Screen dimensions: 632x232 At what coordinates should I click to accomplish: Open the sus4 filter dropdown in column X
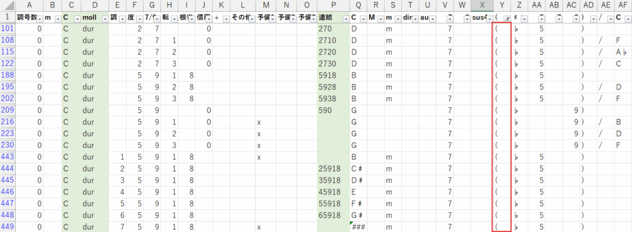coord(489,19)
